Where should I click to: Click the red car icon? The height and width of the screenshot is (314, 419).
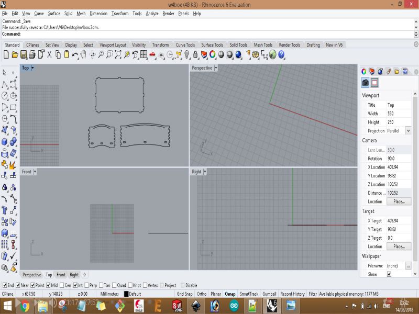152,55
